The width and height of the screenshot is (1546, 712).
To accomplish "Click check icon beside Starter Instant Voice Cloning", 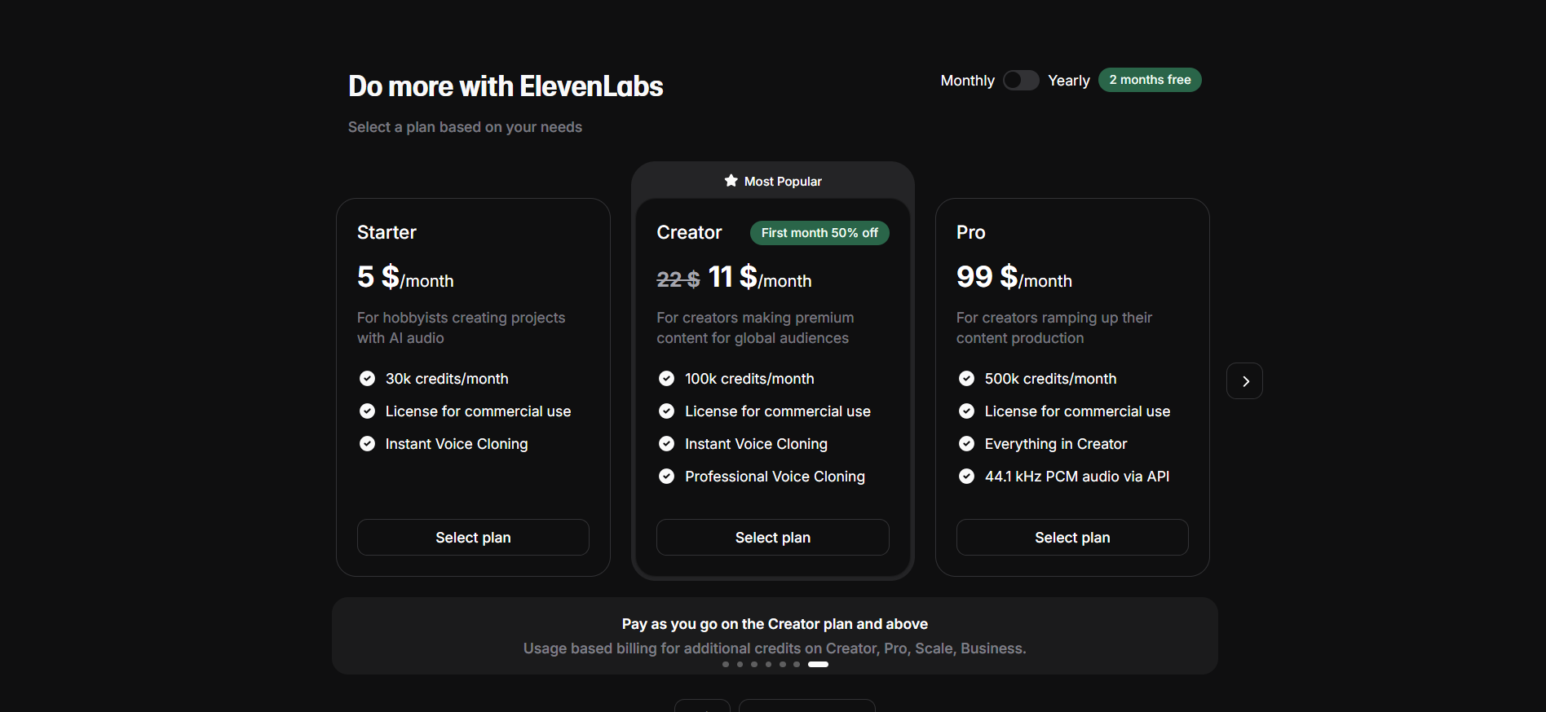I will coord(367,444).
